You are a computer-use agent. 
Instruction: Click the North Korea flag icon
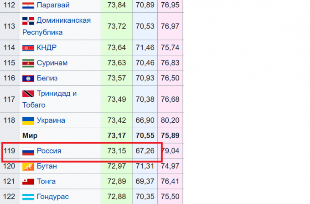tap(28, 48)
